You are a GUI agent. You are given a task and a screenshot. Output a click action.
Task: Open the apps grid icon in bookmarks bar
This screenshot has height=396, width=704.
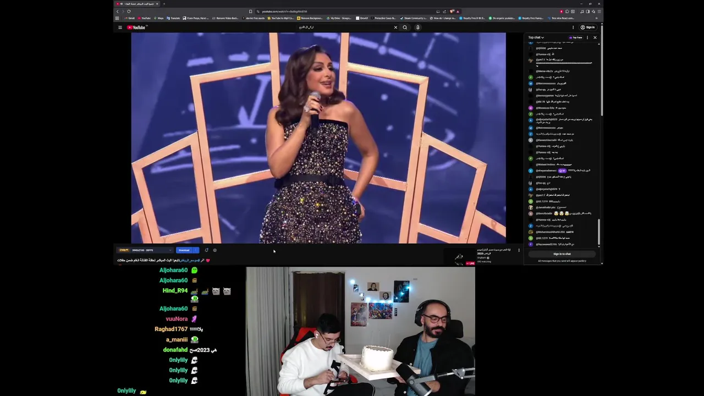coord(117,18)
